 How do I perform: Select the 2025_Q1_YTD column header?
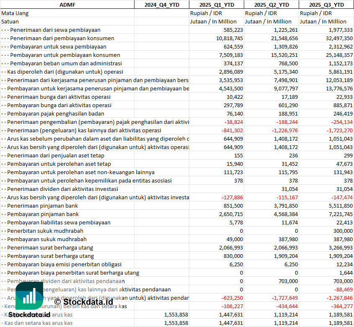(216, 5)
